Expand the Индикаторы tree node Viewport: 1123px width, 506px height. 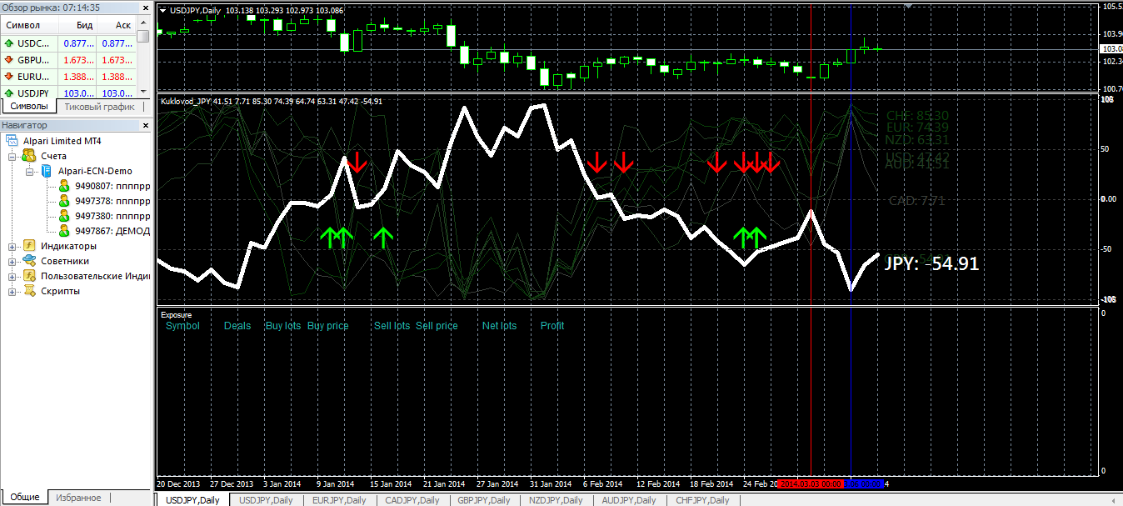point(12,246)
